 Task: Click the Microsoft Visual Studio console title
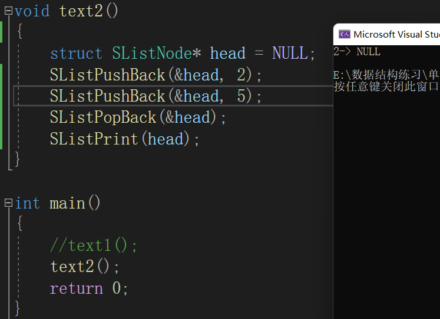(396, 35)
